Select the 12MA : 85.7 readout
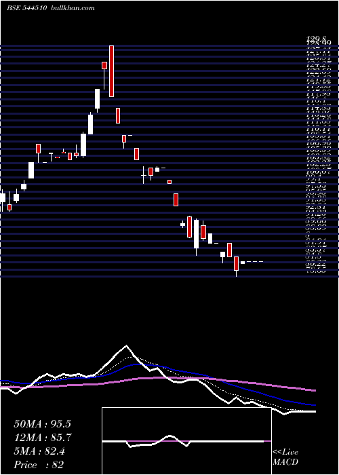 click(43, 437)
